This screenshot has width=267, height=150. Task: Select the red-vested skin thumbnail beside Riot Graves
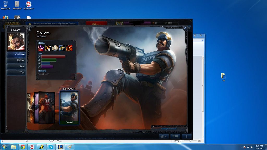click(47, 108)
